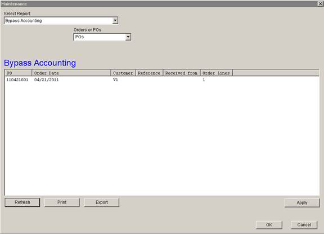Click the Reference column header
This screenshot has width=324, height=234.
tap(150, 73)
